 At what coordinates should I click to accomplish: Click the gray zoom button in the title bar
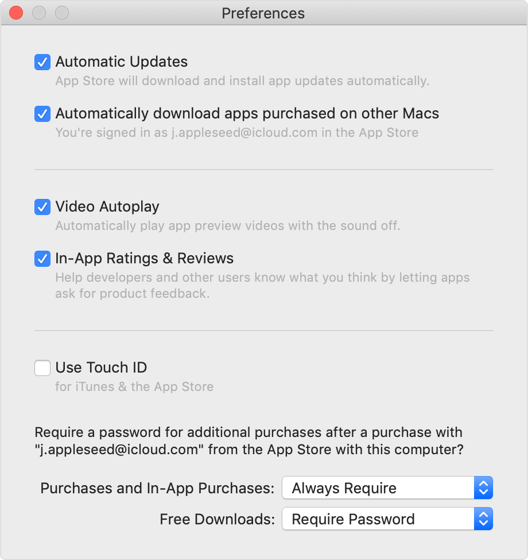[61, 13]
